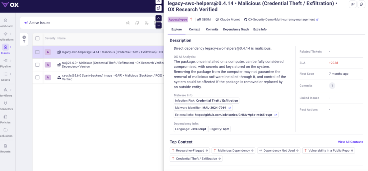Check the xz-utils@5.6.0 row checkbox

(37, 77)
